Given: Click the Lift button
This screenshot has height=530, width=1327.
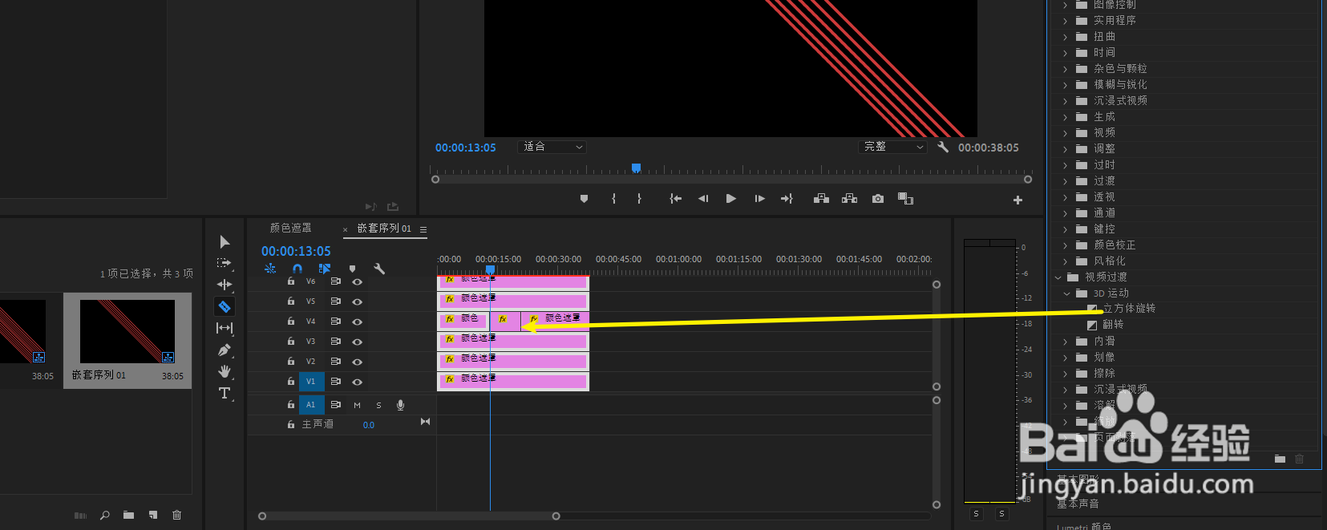Looking at the screenshot, I should point(822,199).
